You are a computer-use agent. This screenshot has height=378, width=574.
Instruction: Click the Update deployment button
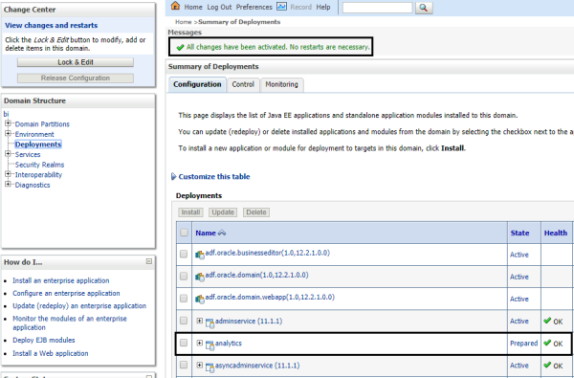tap(223, 212)
